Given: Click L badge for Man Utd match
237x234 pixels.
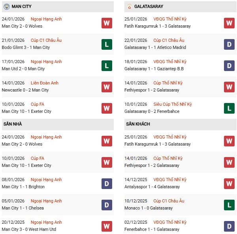Looking at the screenshot, I should pyautogui.click(x=107, y=66).
